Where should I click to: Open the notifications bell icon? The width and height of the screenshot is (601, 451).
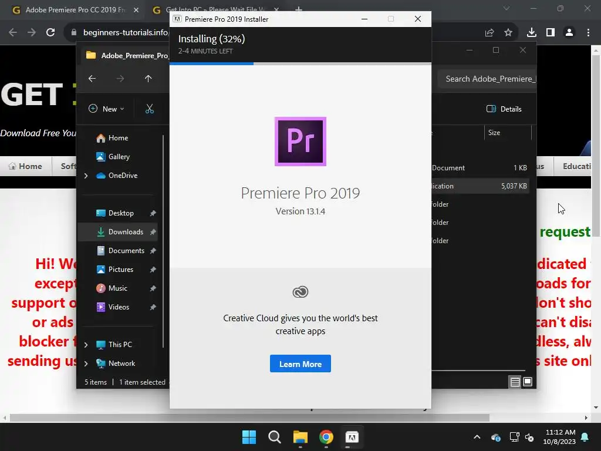click(585, 437)
